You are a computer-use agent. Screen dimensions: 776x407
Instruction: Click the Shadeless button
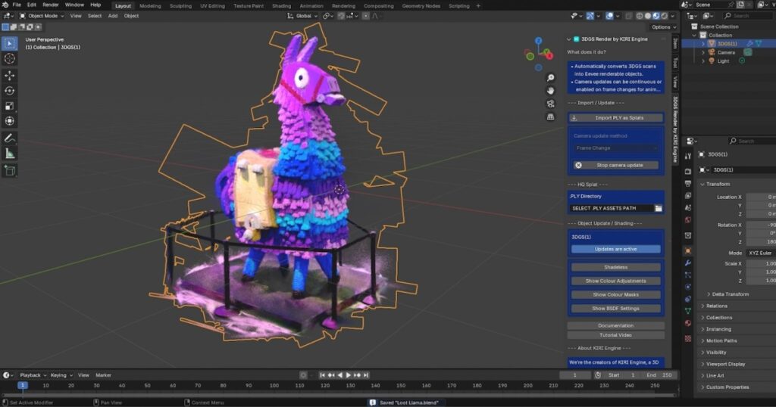pyautogui.click(x=615, y=267)
